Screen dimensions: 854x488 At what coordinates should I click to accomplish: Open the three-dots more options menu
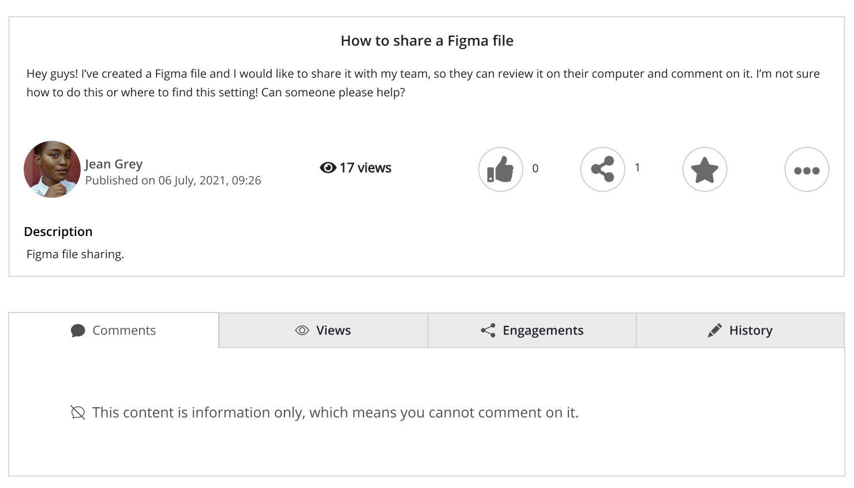(807, 170)
